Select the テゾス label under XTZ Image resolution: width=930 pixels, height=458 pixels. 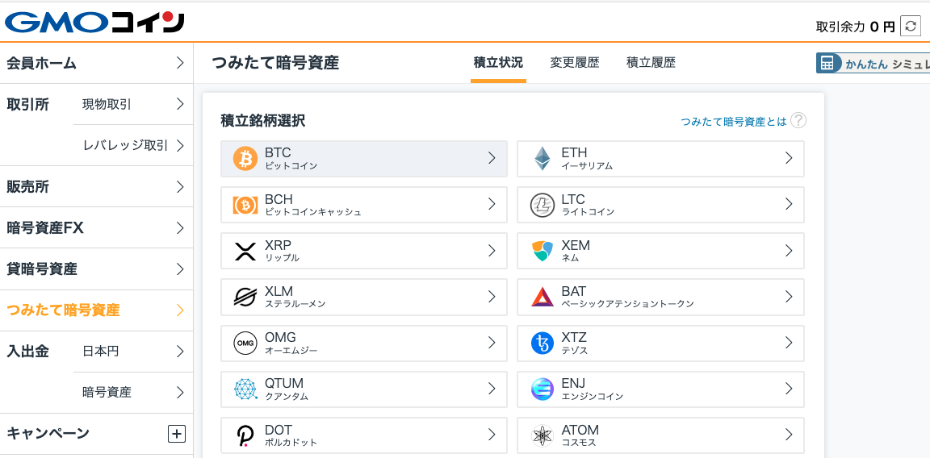coord(574,351)
